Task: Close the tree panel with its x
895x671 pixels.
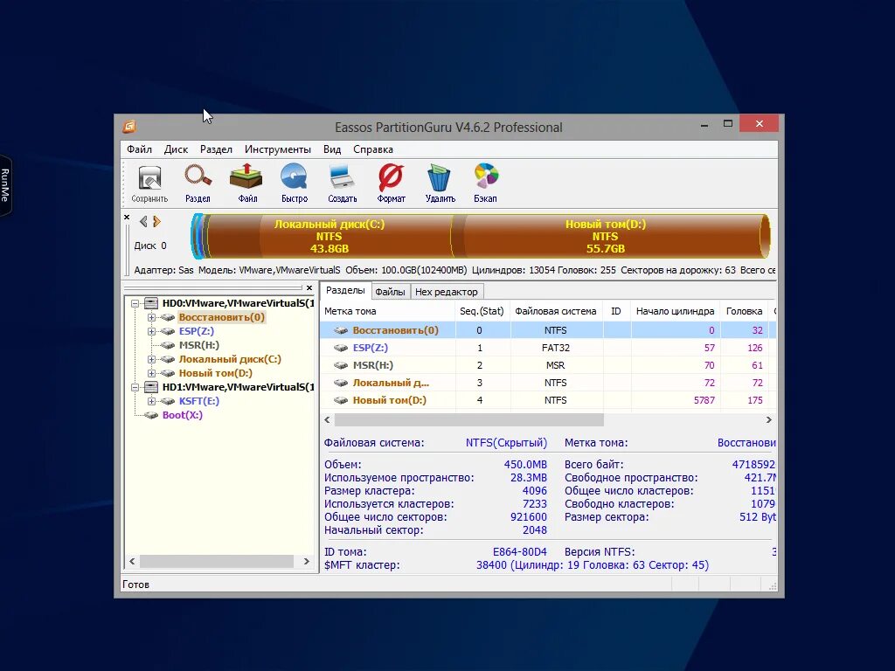Action: [x=309, y=288]
